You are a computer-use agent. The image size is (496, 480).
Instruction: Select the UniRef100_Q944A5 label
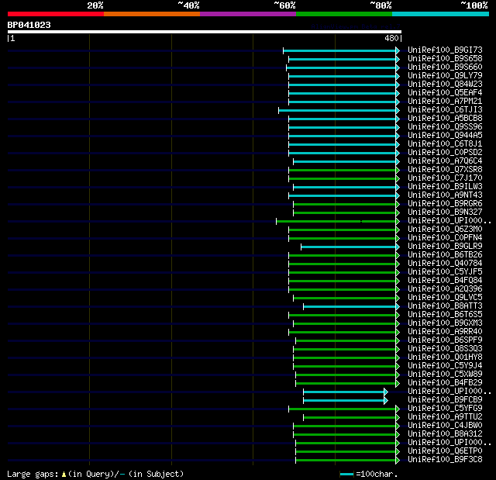pos(445,136)
